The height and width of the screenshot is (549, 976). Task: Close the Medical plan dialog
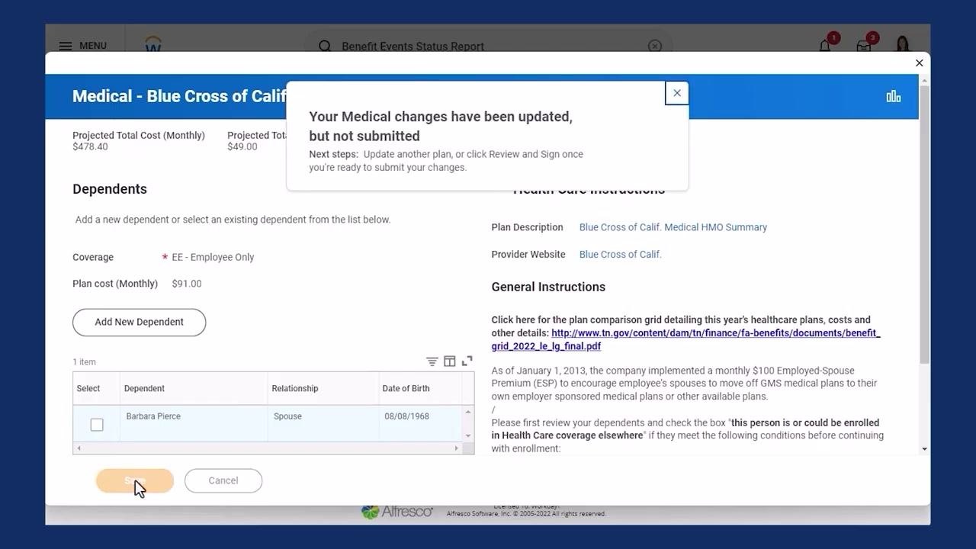tap(919, 63)
